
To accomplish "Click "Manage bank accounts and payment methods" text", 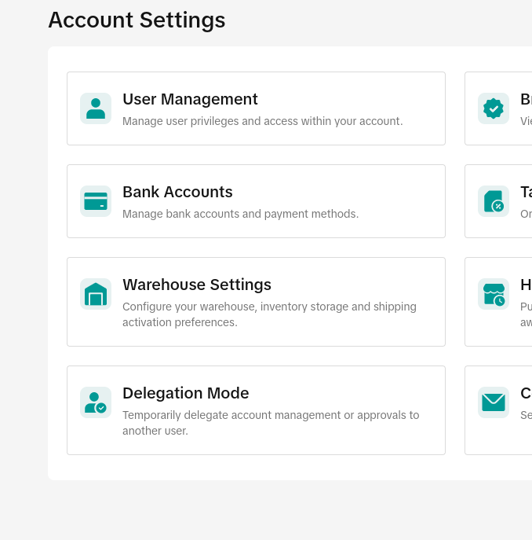I will pos(240,214).
